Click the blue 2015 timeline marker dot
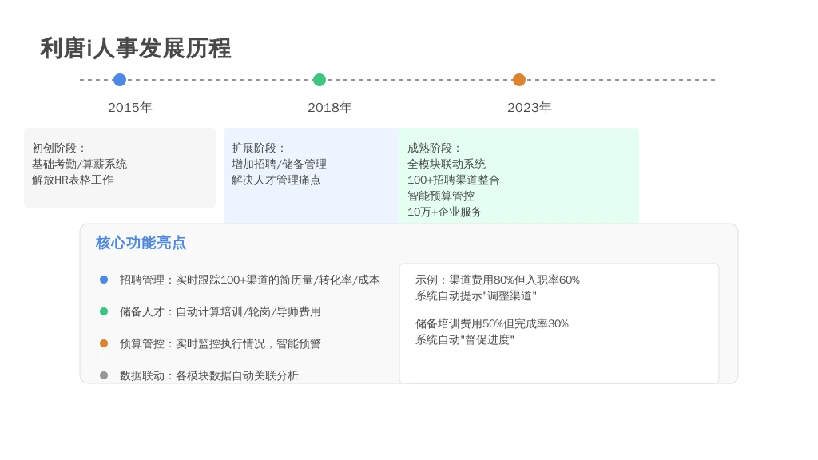This screenshot has height=460, width=818. 120,80
